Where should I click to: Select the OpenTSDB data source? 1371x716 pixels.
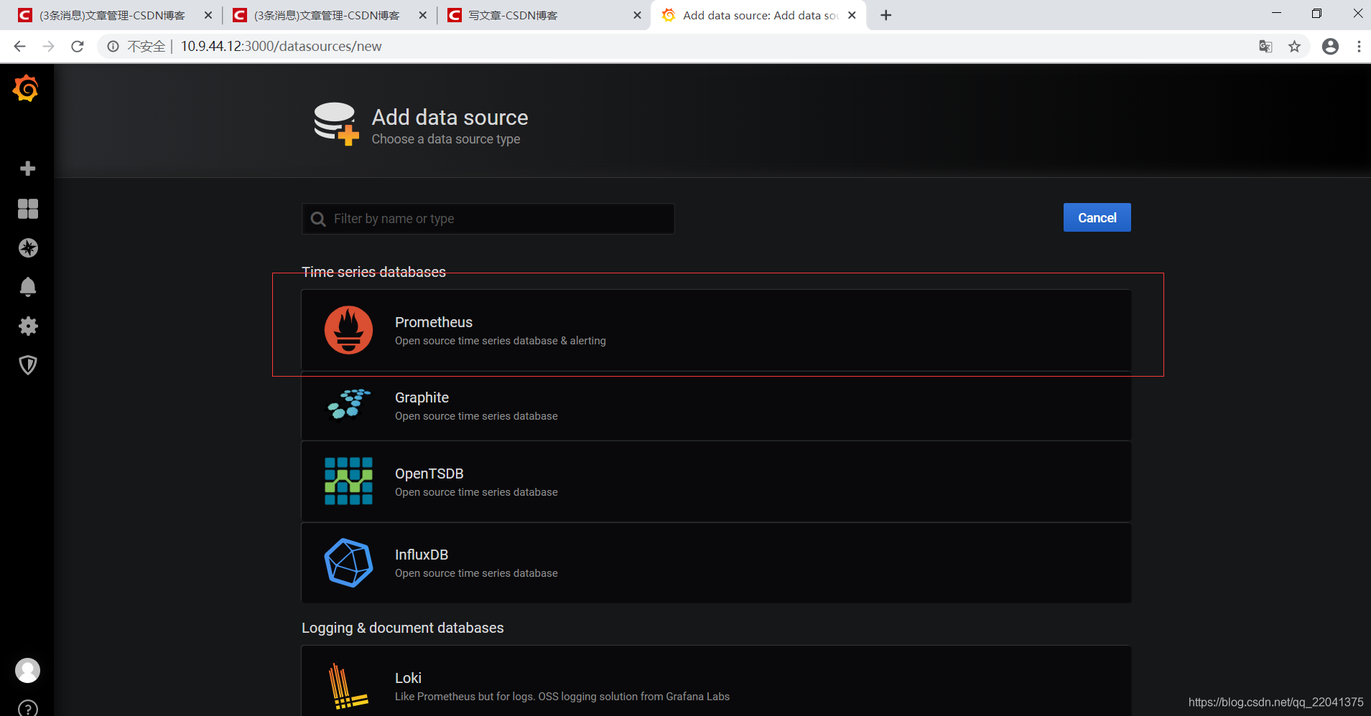[x=716, y=481]
